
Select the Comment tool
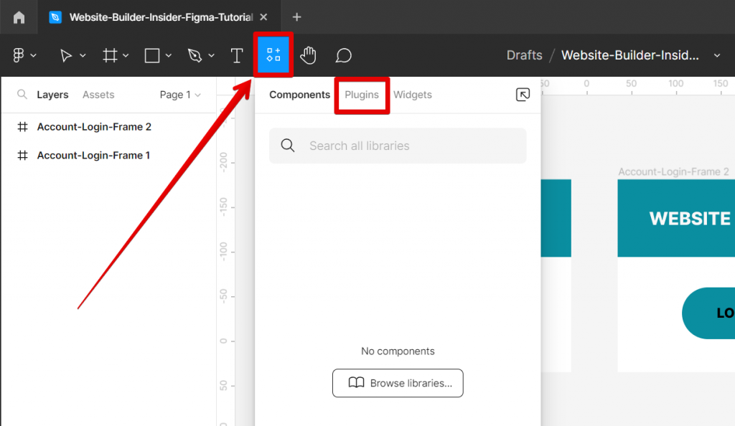point(342,55)
